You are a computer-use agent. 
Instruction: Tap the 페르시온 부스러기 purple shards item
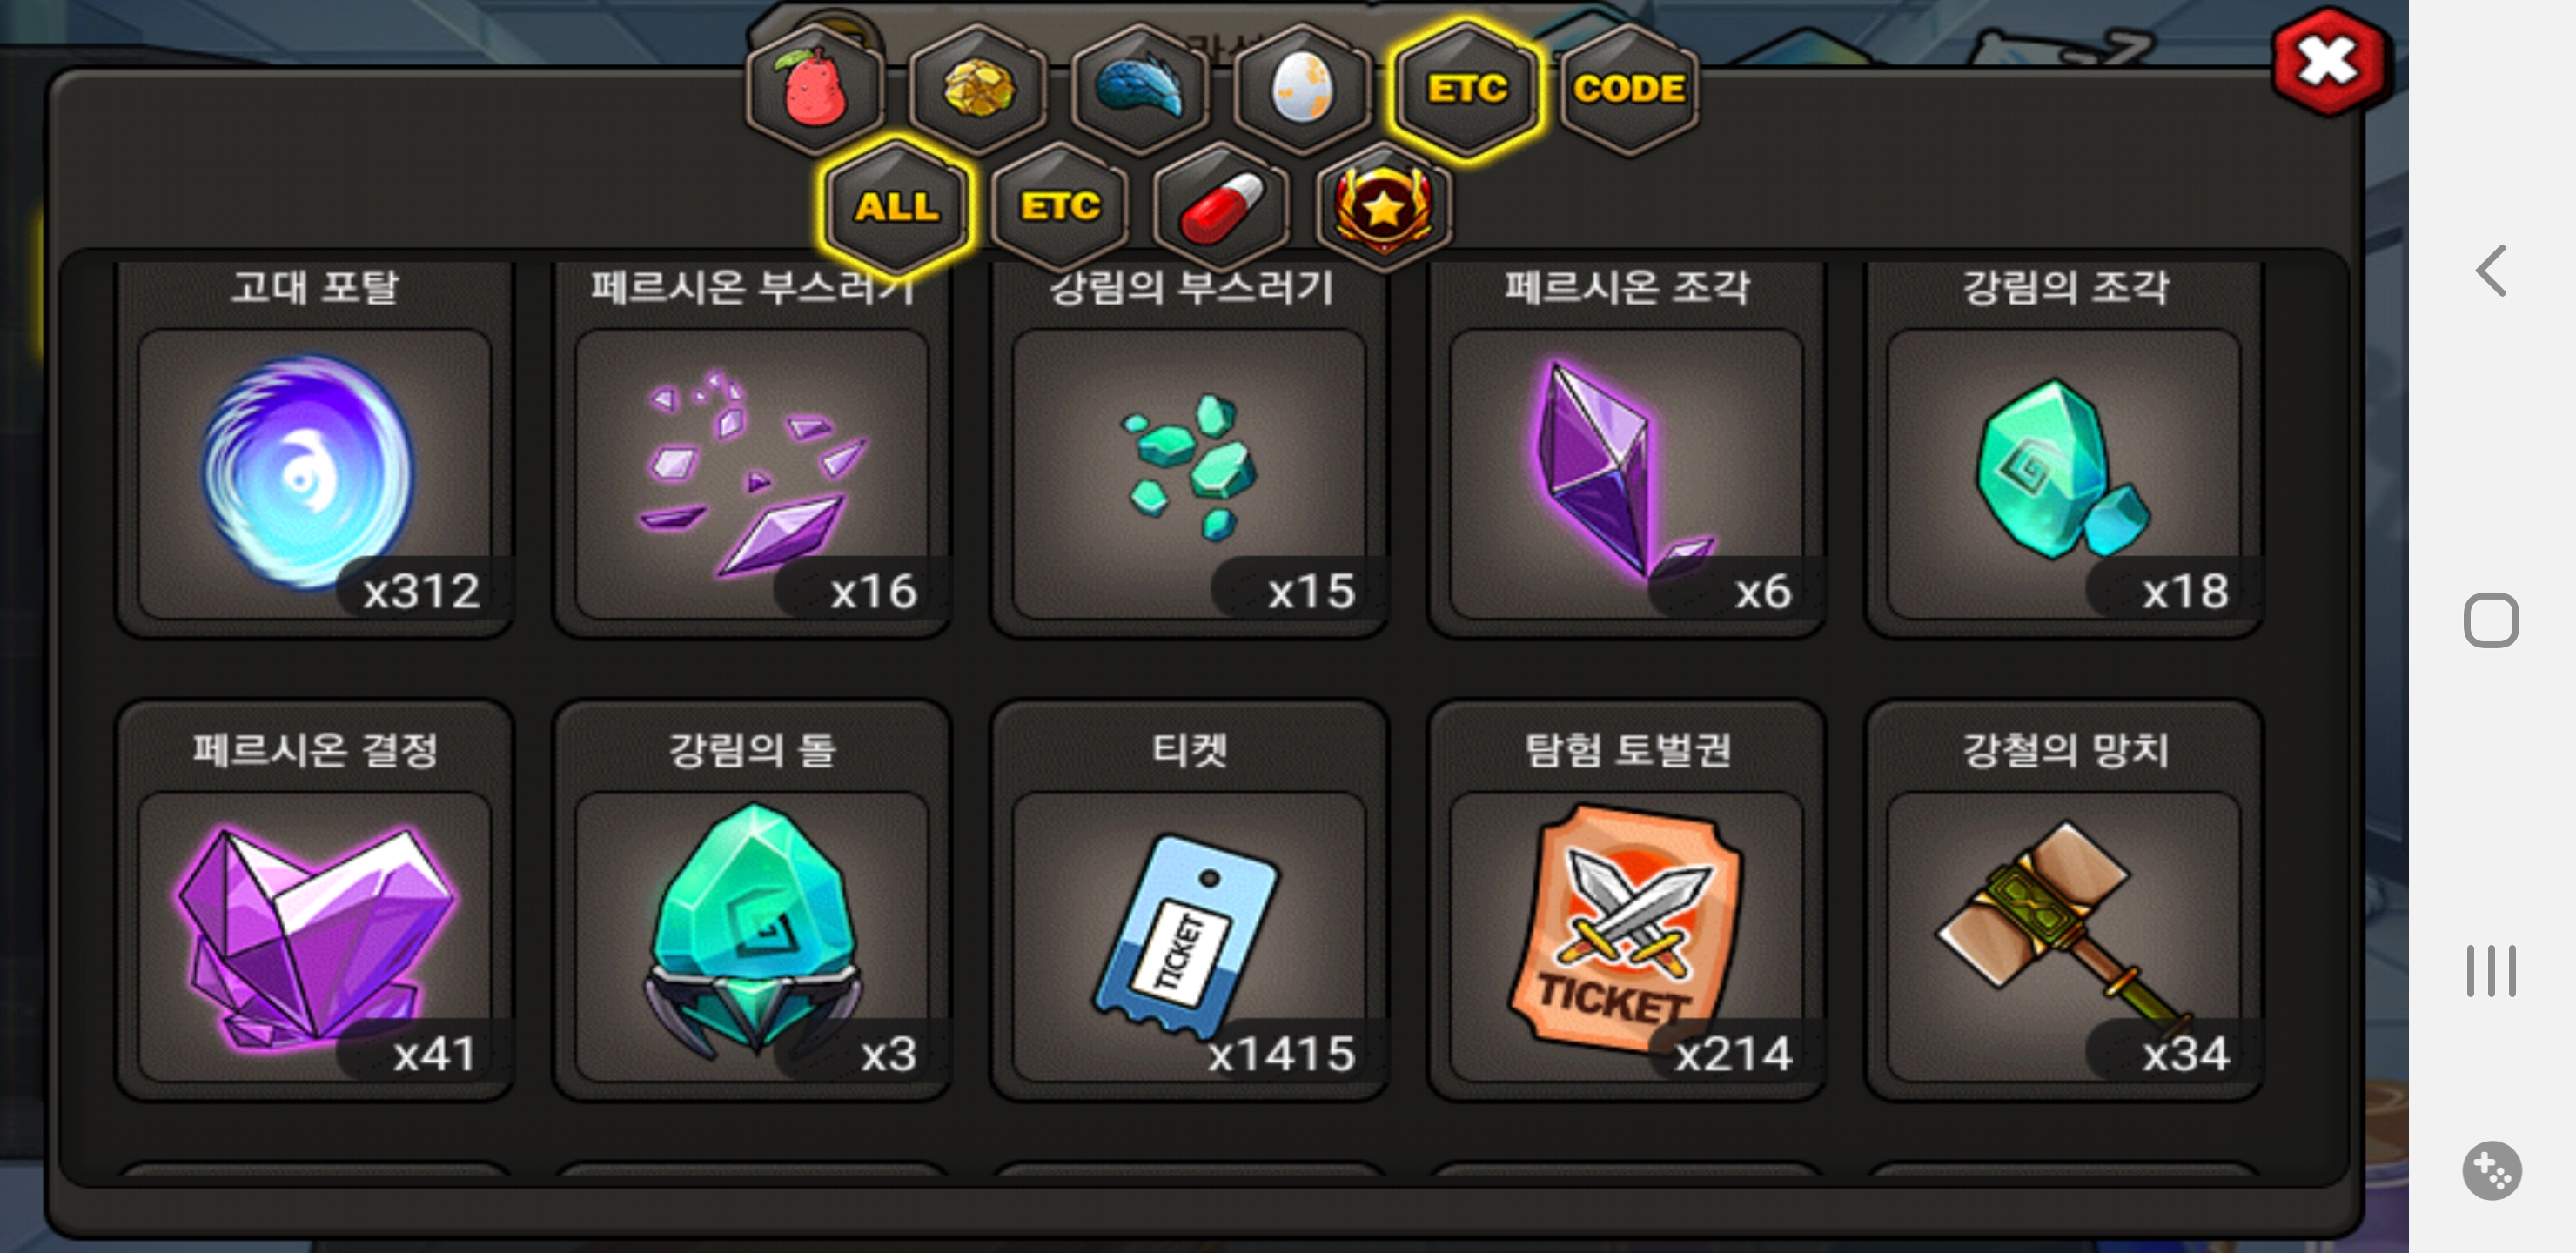click(x=752, y=450)
